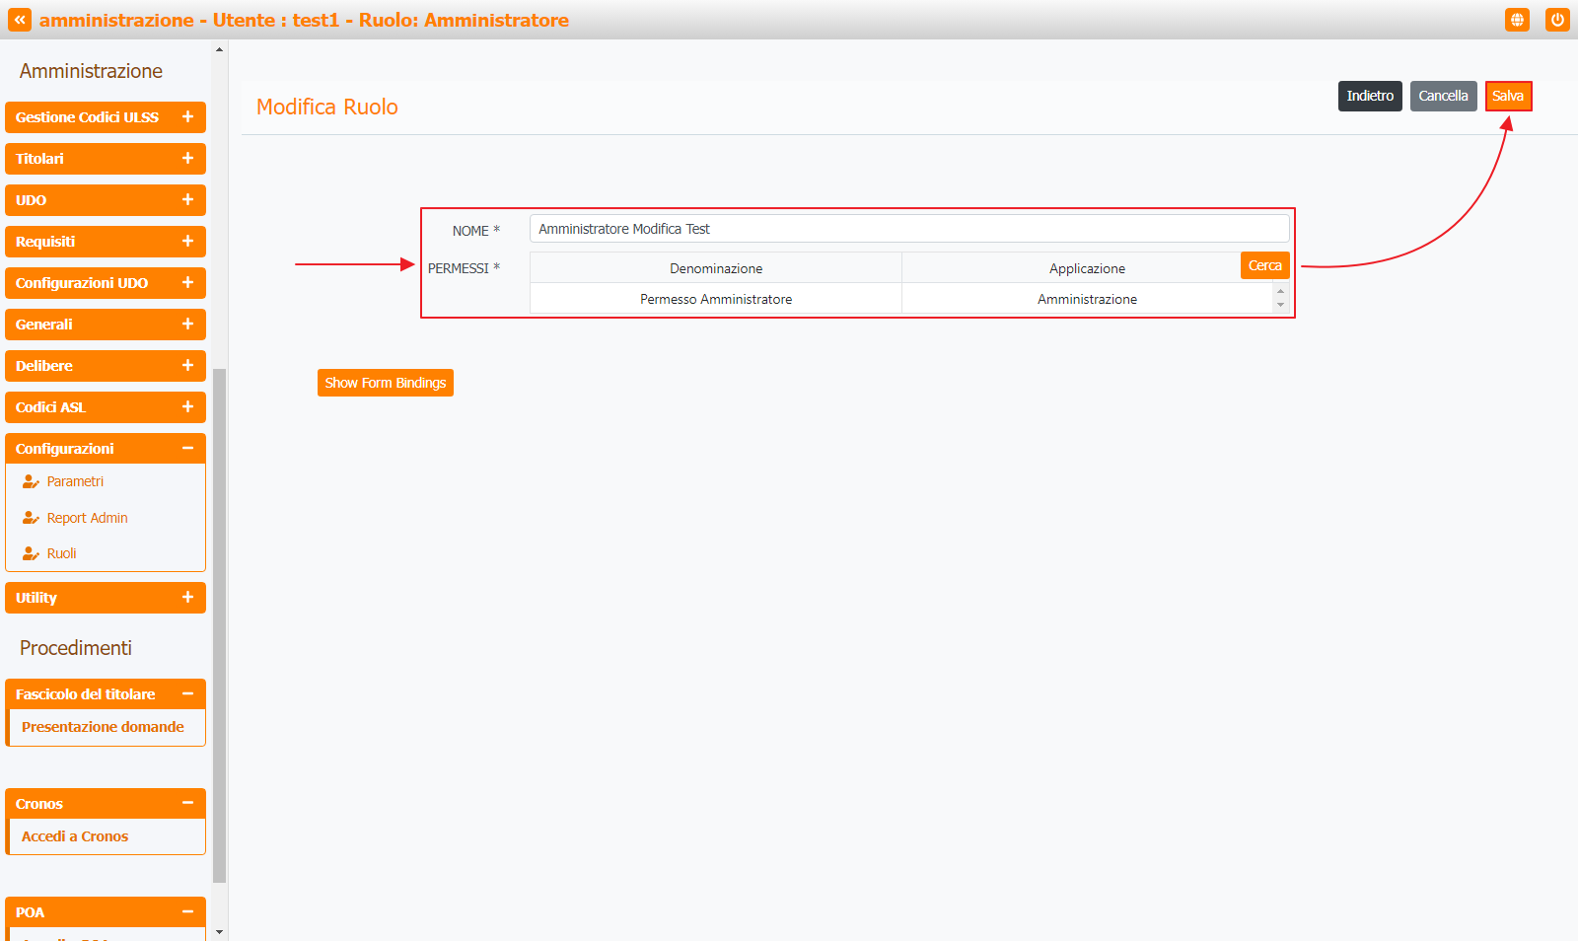Click the Report Admin user icon

(x=31, y=518)
